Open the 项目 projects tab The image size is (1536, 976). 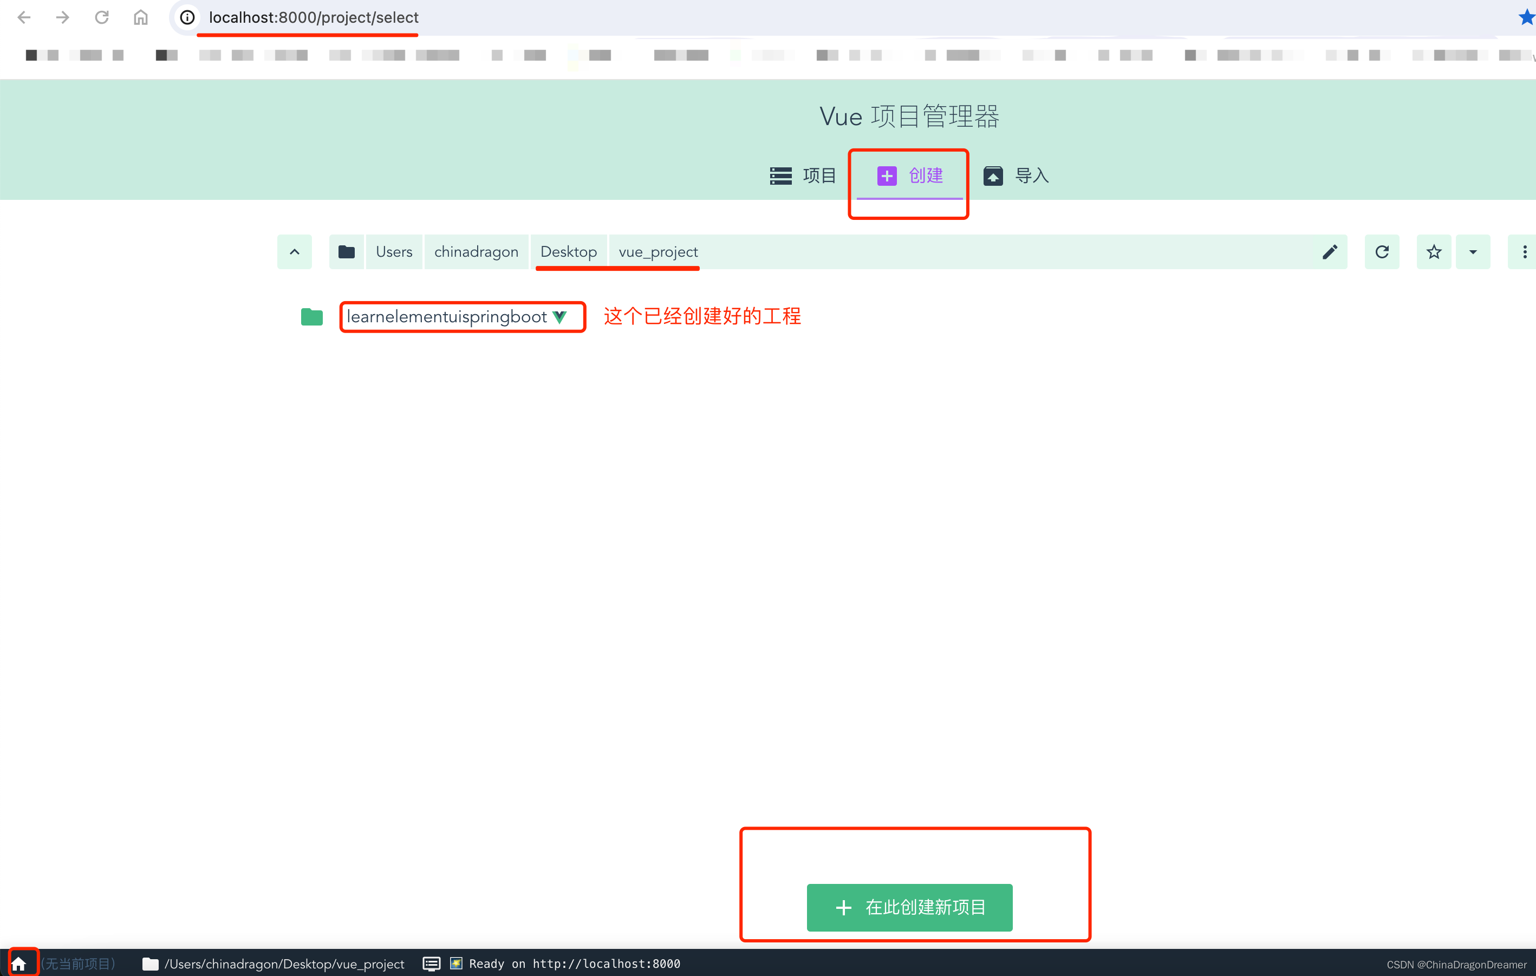click(x=803, y=175)
